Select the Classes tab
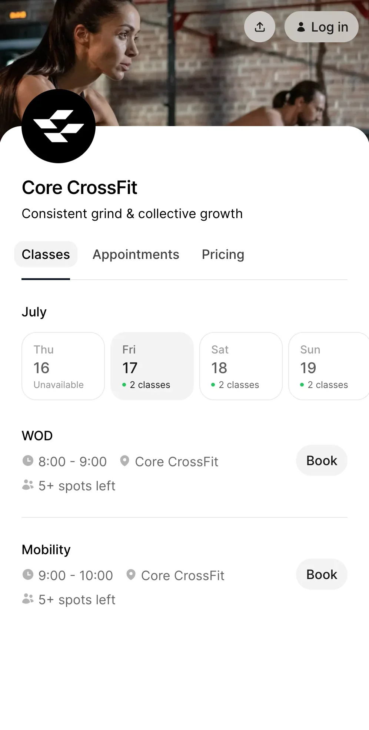 tap(46, 254)
